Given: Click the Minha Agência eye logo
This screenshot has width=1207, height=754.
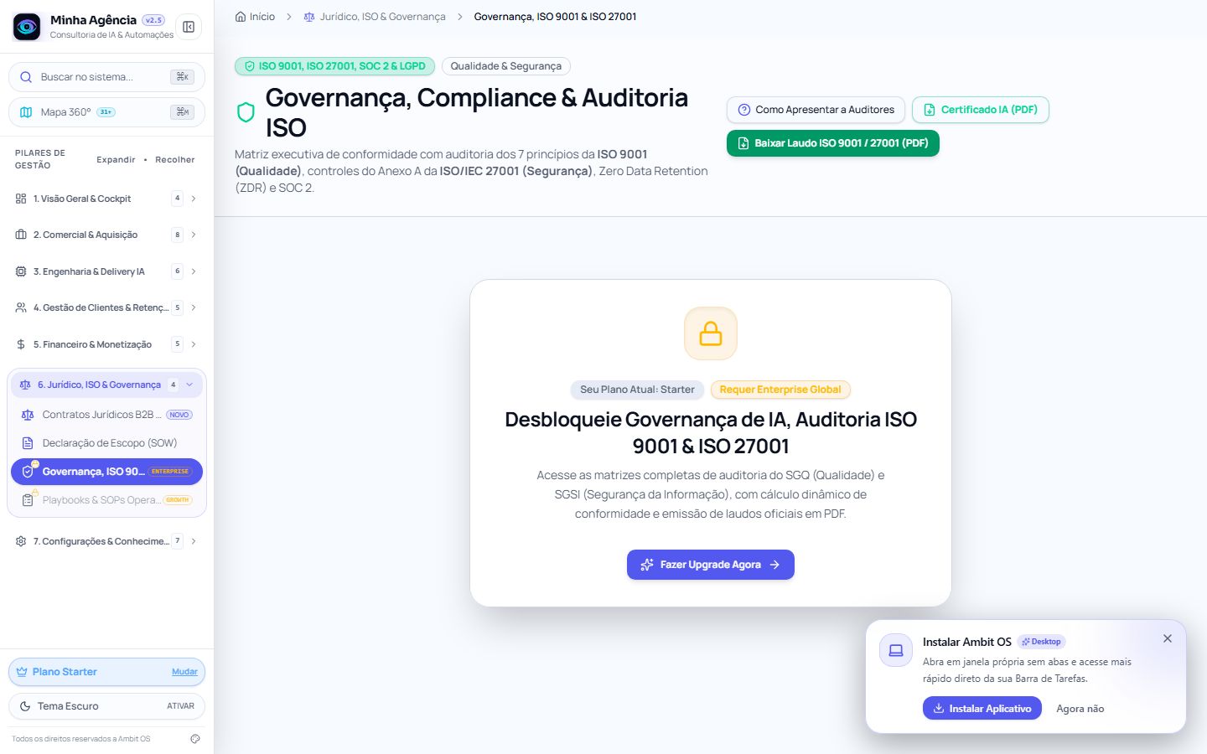Looking at the screenshot, I should (27, 27).
